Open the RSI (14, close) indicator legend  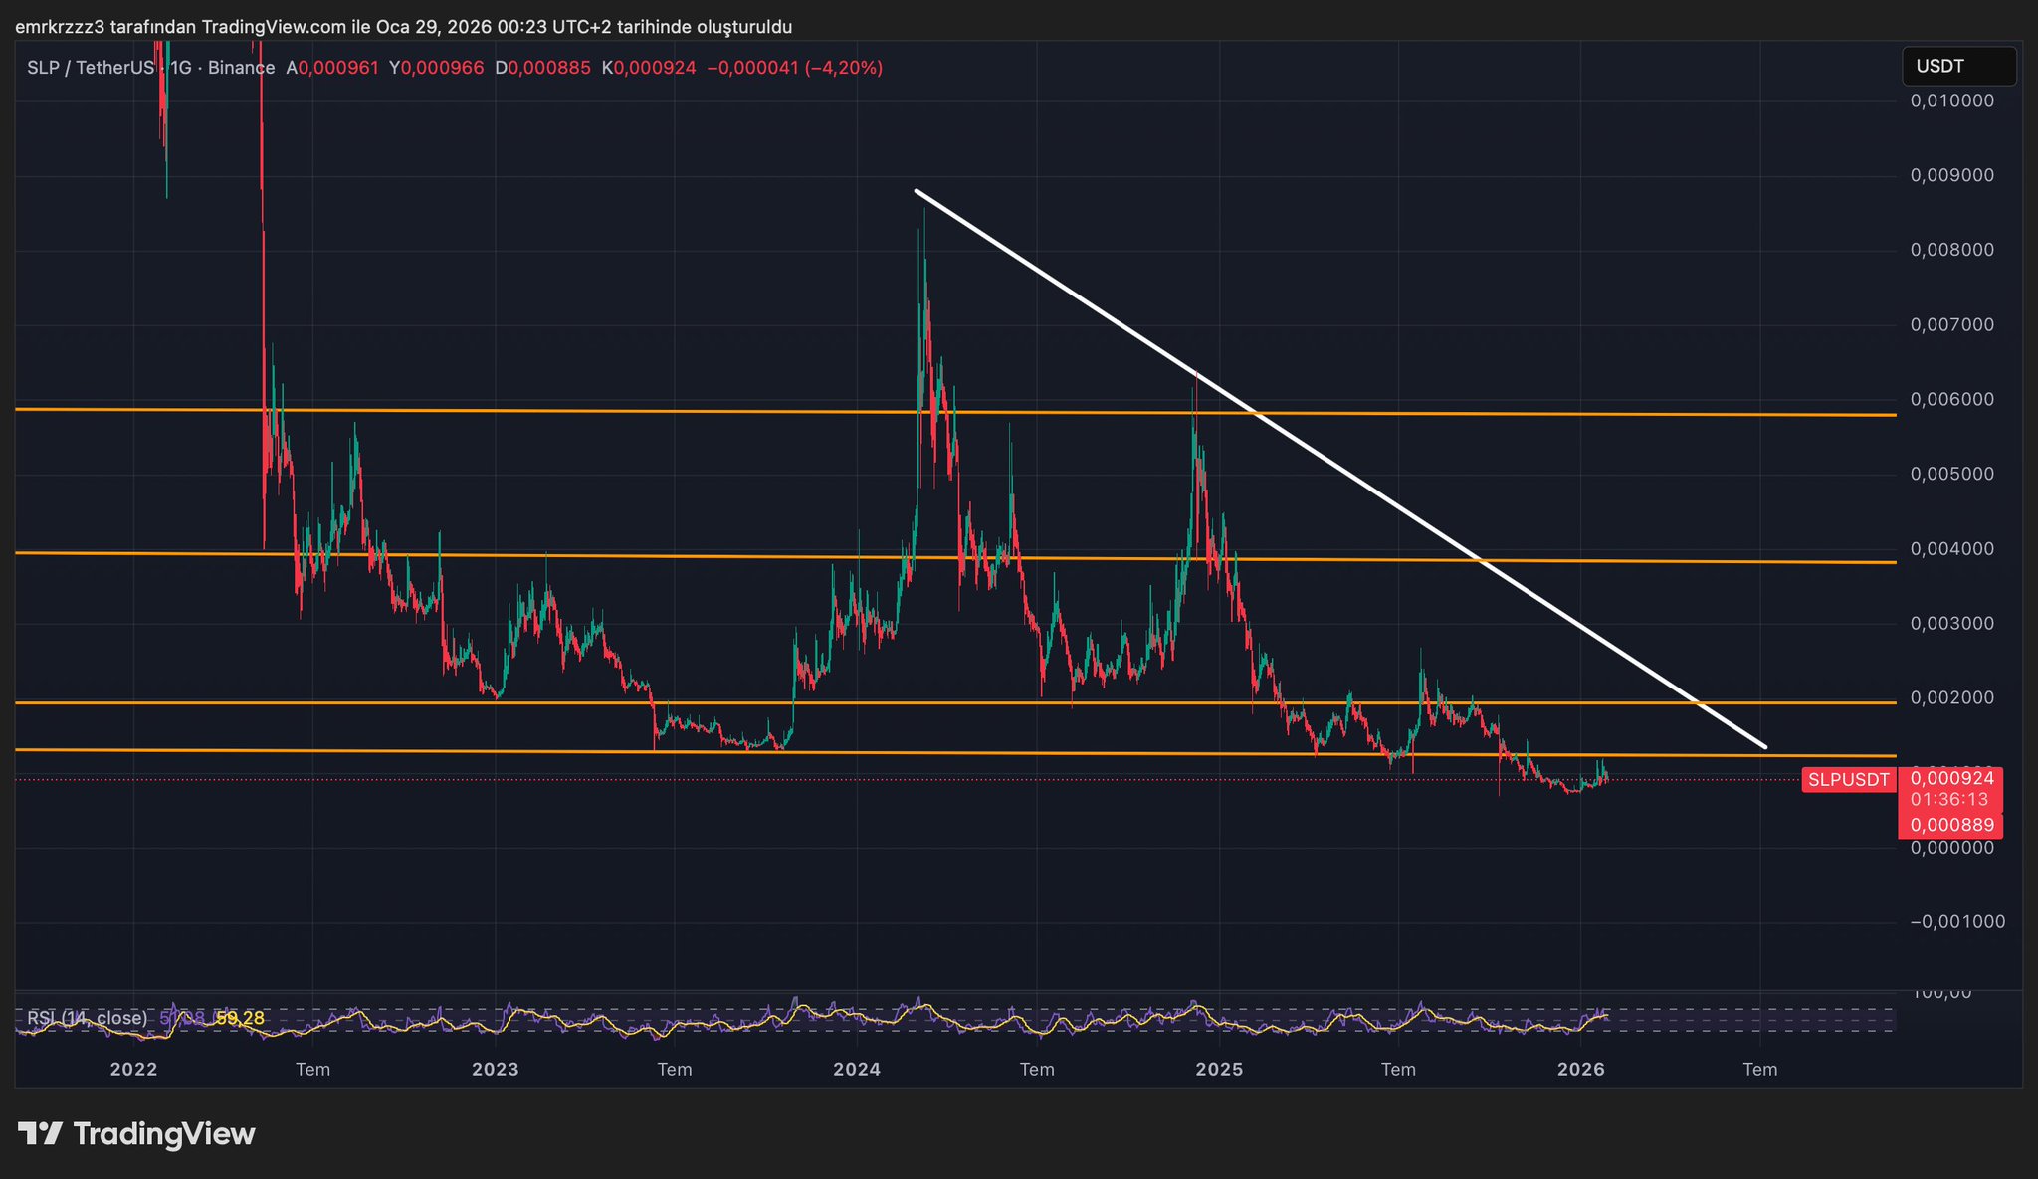coord(88,1018)
